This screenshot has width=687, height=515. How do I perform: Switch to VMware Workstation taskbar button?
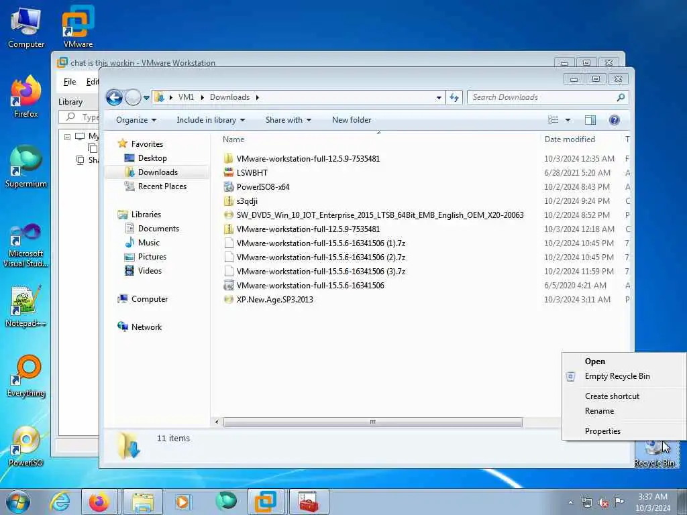(266, 502)
